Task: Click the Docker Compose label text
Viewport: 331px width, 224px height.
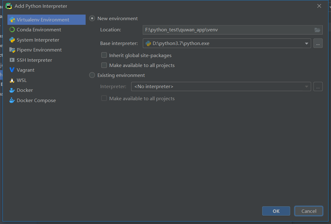Action: [36, 100]
